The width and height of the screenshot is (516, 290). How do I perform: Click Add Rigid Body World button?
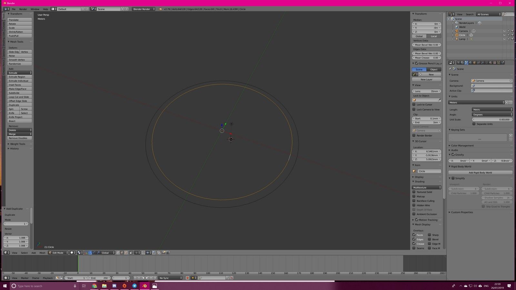pyautogui.click(x=480, y=172)
